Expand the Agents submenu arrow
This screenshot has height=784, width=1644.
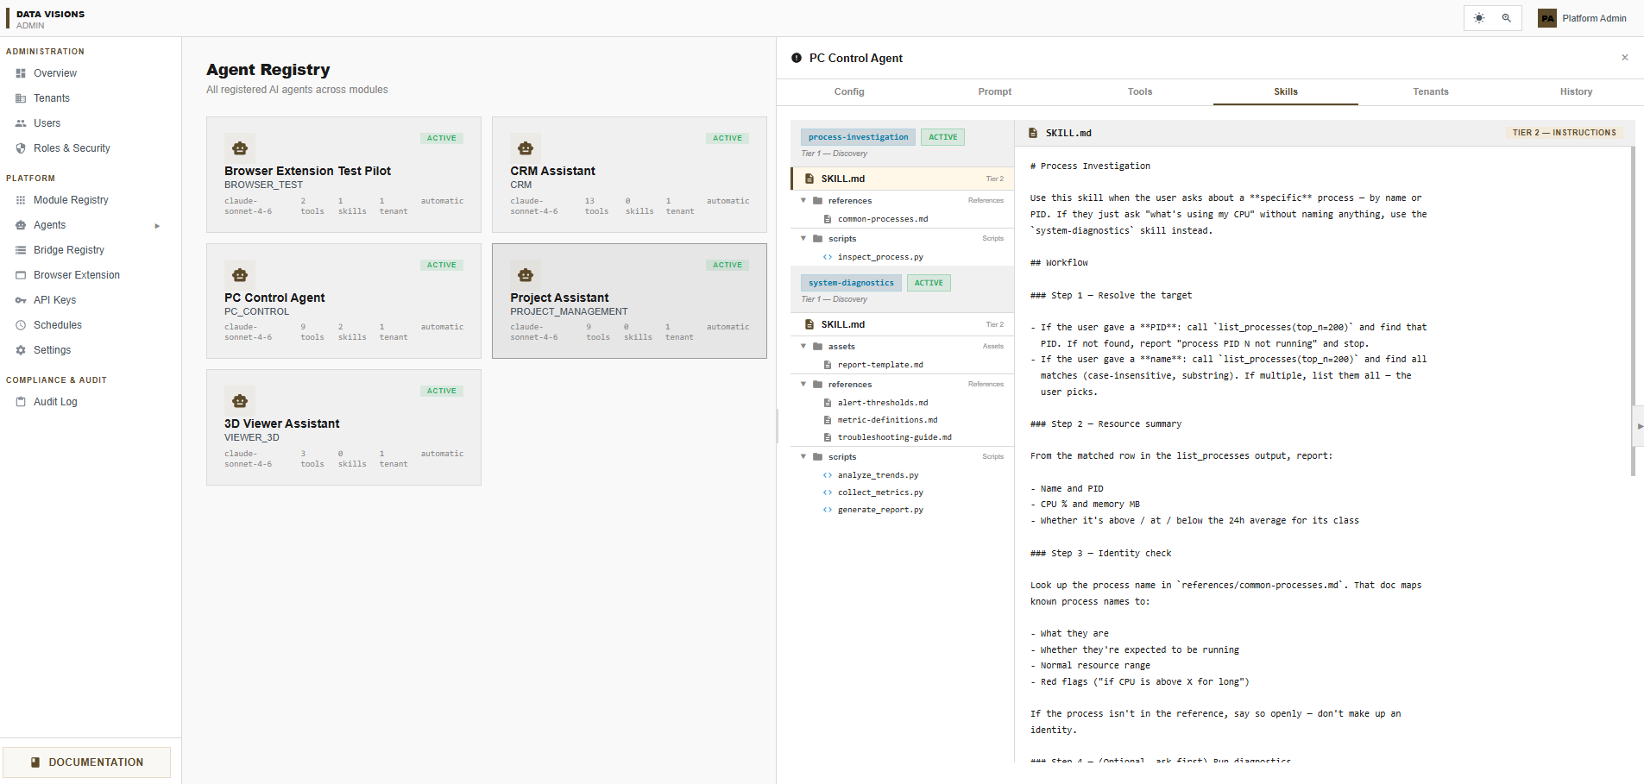click(157, 226)
